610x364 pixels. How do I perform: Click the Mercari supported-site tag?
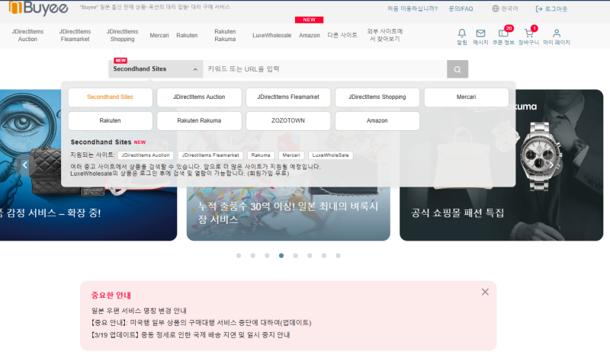291,155
